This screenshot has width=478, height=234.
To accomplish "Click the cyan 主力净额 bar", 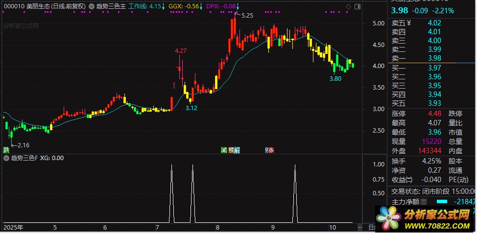I will coord(442,202).
